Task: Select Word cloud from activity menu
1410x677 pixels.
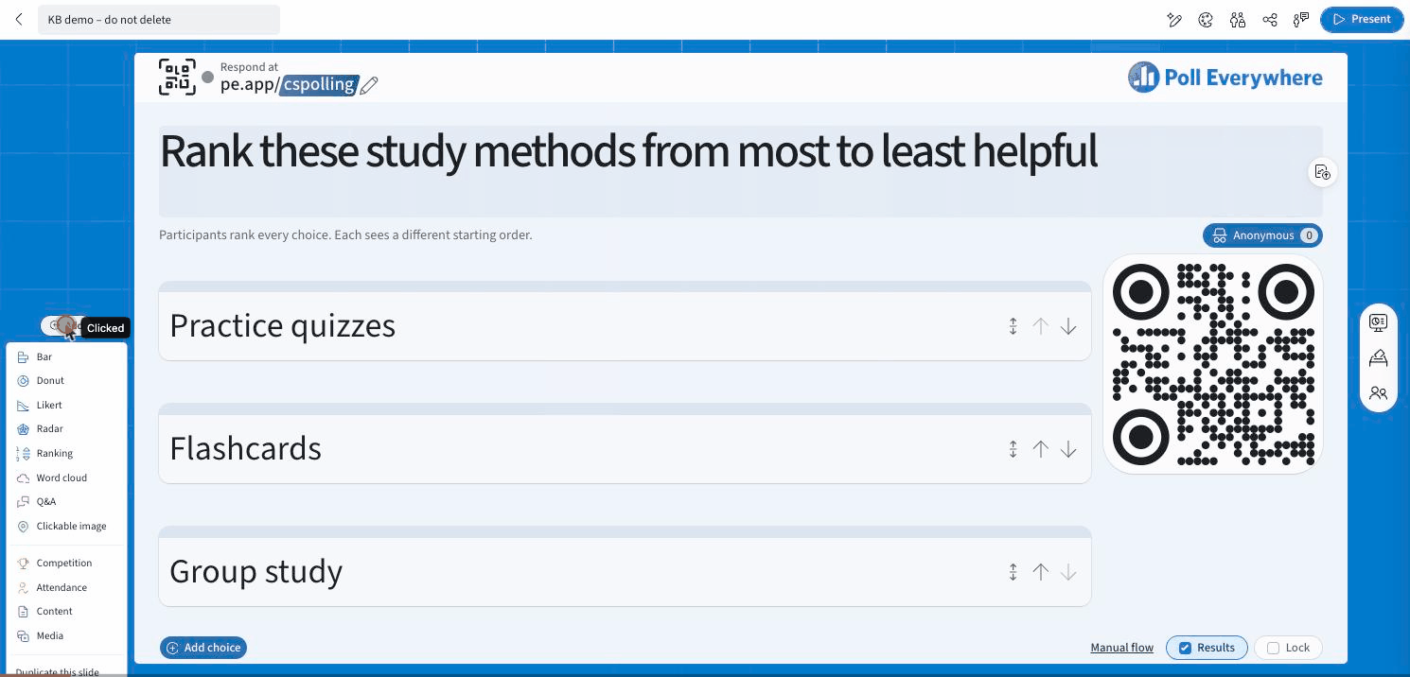Action: point(62,477)
